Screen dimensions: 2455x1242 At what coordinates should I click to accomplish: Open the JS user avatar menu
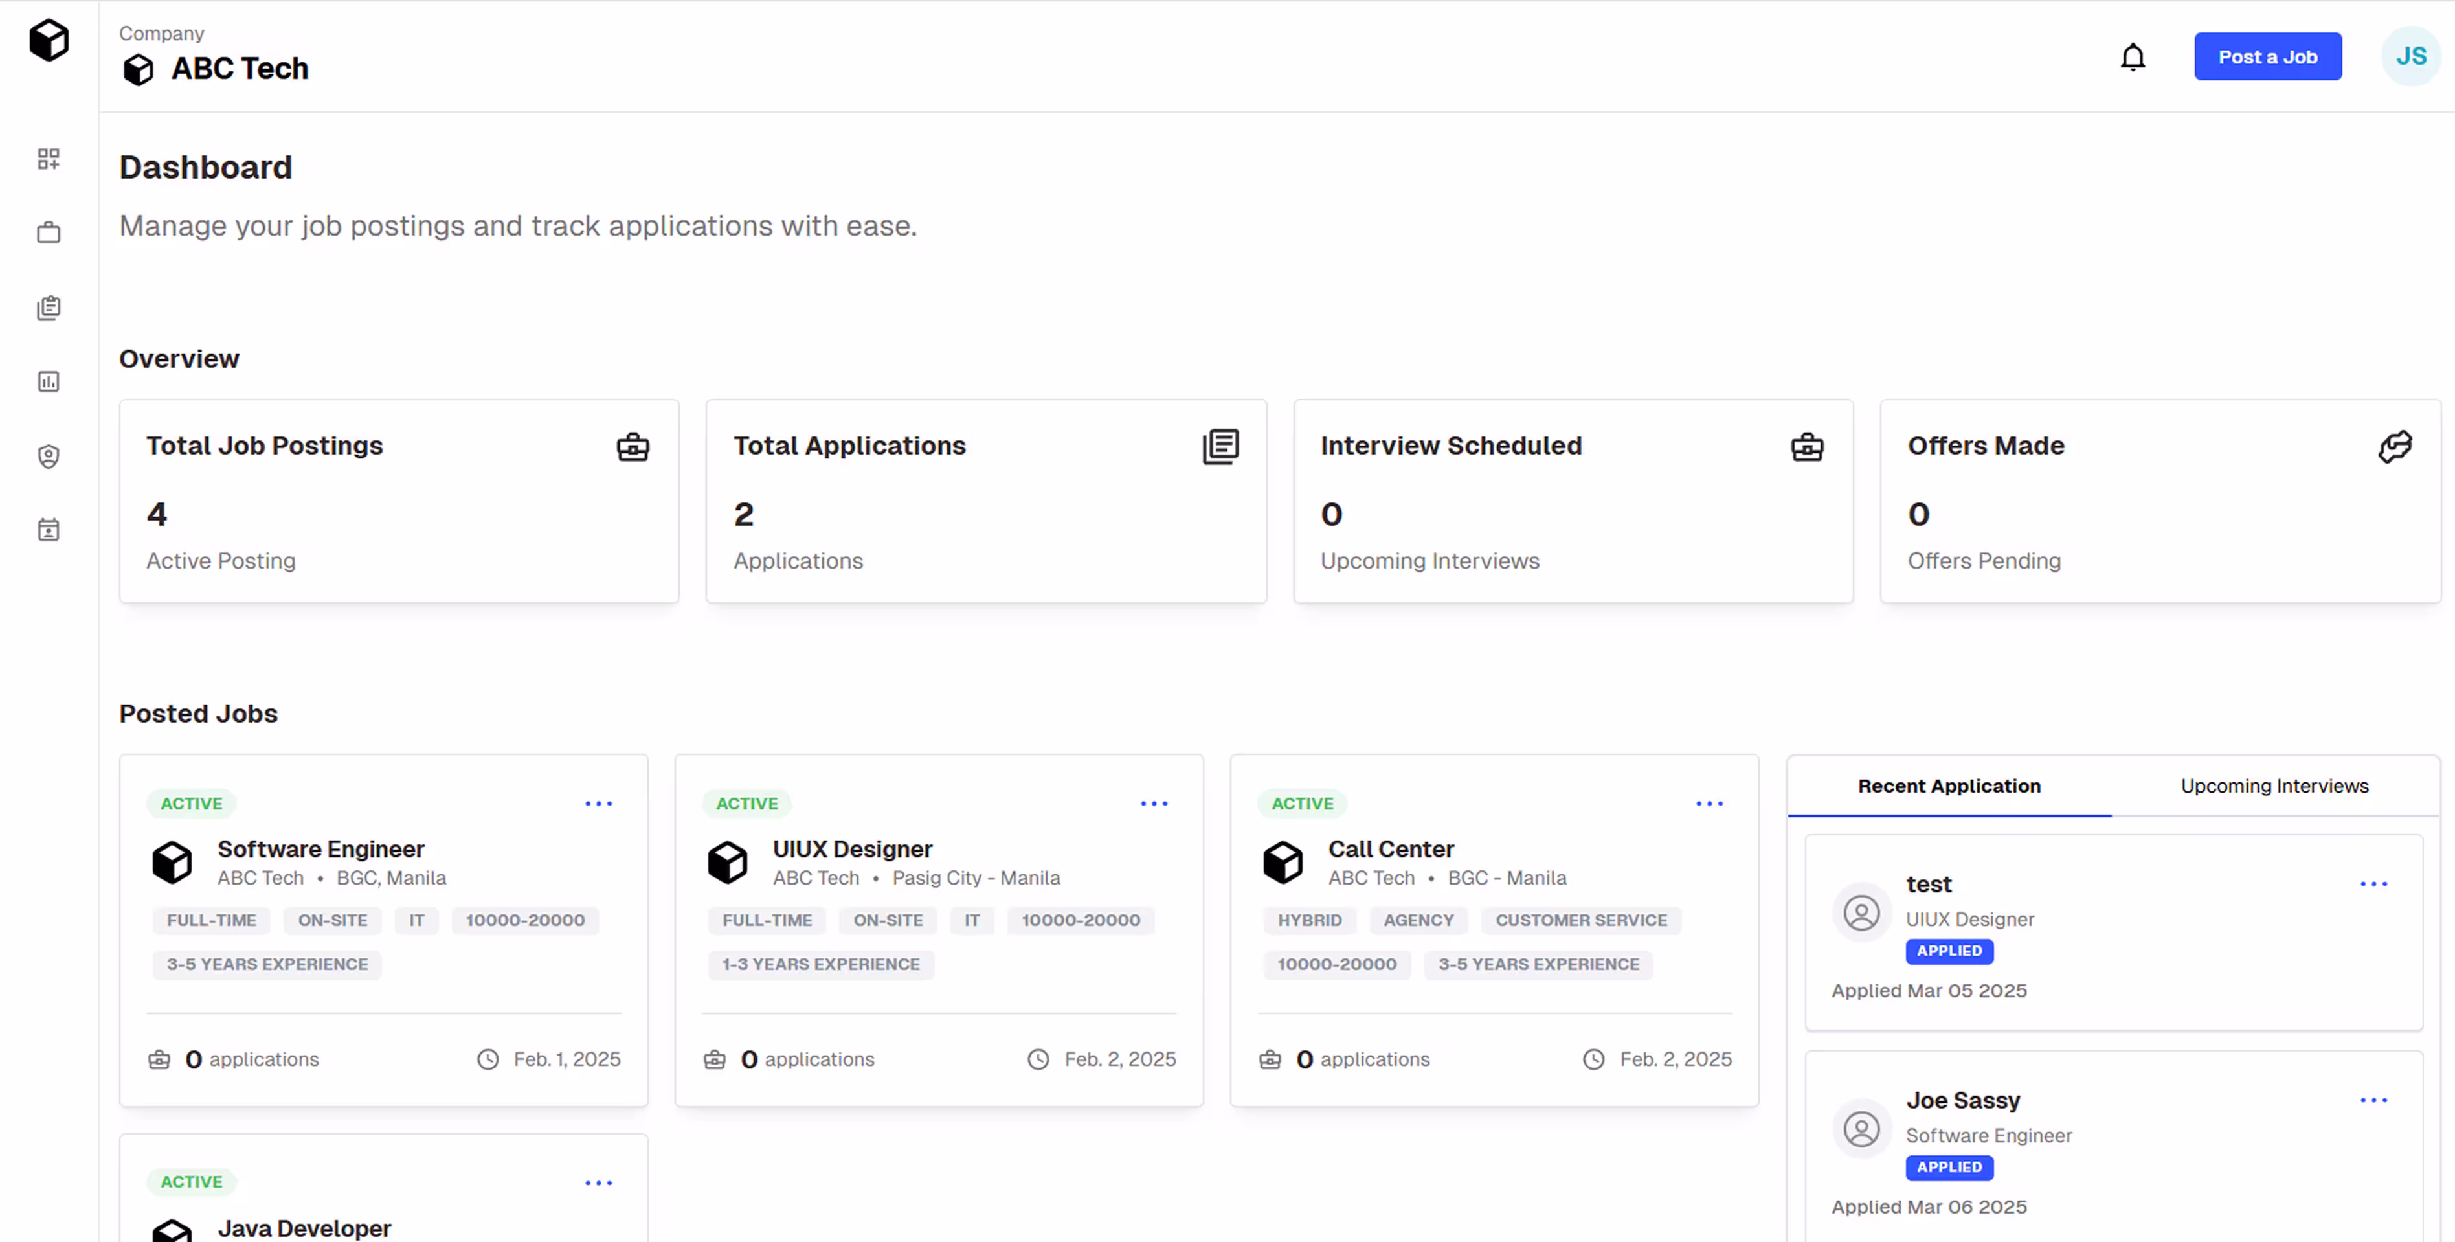(x=2411, y=56)
